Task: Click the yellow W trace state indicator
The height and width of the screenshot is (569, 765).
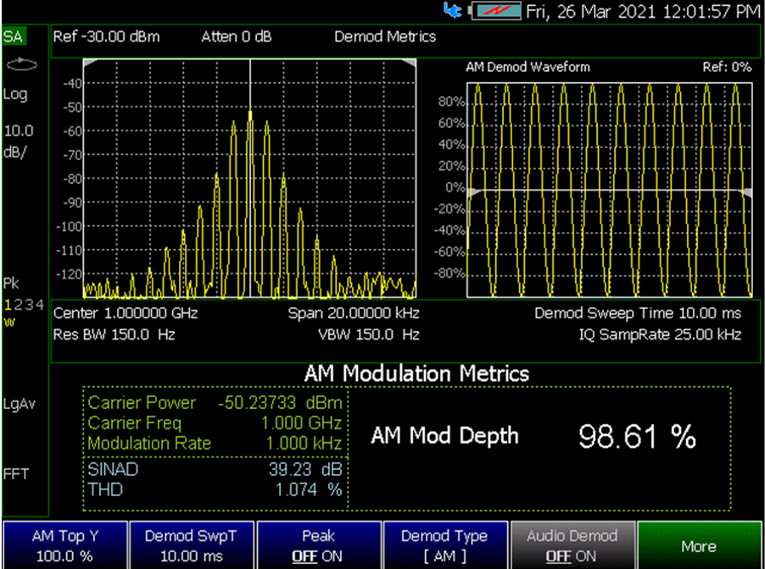Action: [x=9, y=323]
